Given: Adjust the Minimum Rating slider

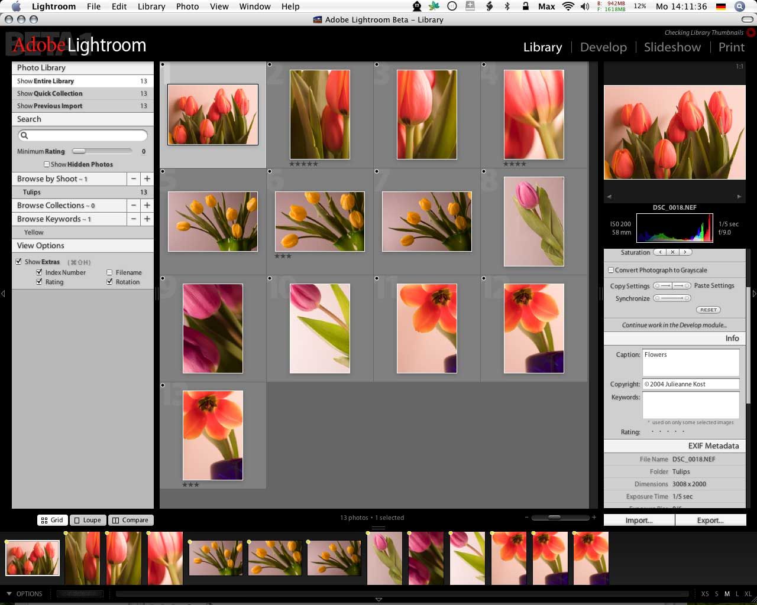Looking at the screenshot, I should (78, 151).
